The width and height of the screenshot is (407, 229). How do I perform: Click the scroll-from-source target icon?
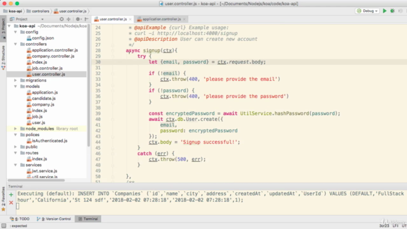pyautogui.click(x=62, y=19)
